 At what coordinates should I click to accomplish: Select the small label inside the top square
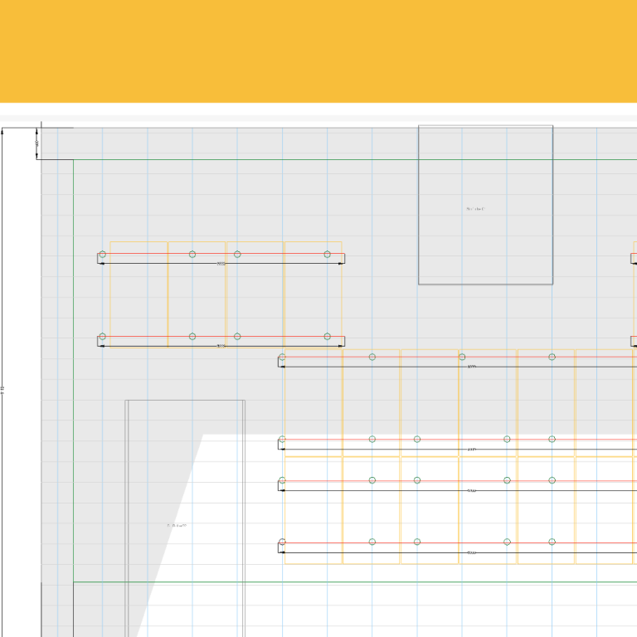coord(476,209)
